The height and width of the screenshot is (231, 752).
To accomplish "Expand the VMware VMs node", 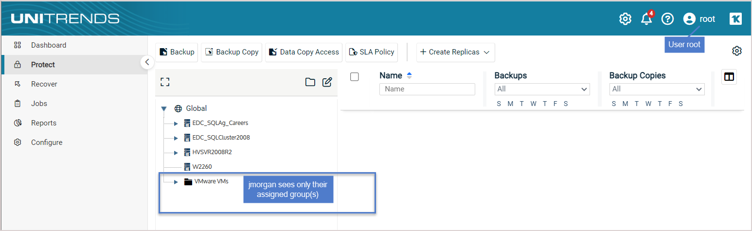I will coord(176,182).
